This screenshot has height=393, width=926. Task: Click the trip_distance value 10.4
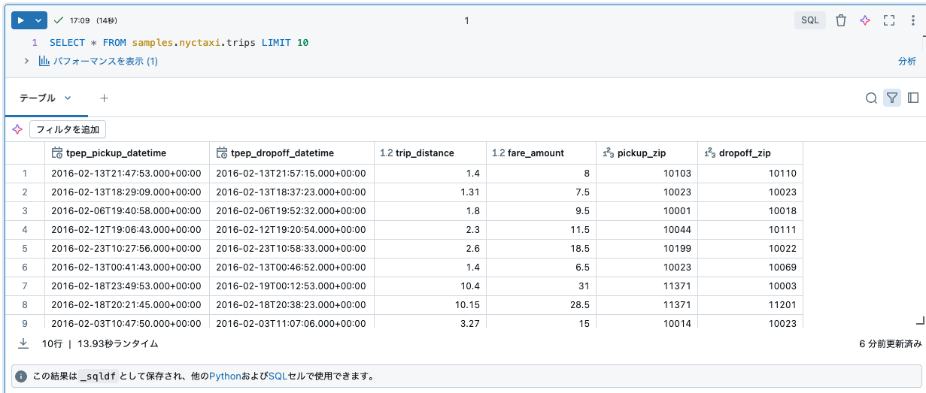click(x=430, y=286)
